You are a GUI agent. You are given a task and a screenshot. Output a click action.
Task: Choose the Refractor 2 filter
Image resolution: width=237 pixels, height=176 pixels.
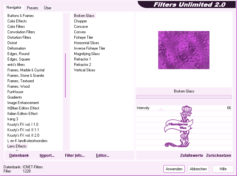[x=83, y=65]
